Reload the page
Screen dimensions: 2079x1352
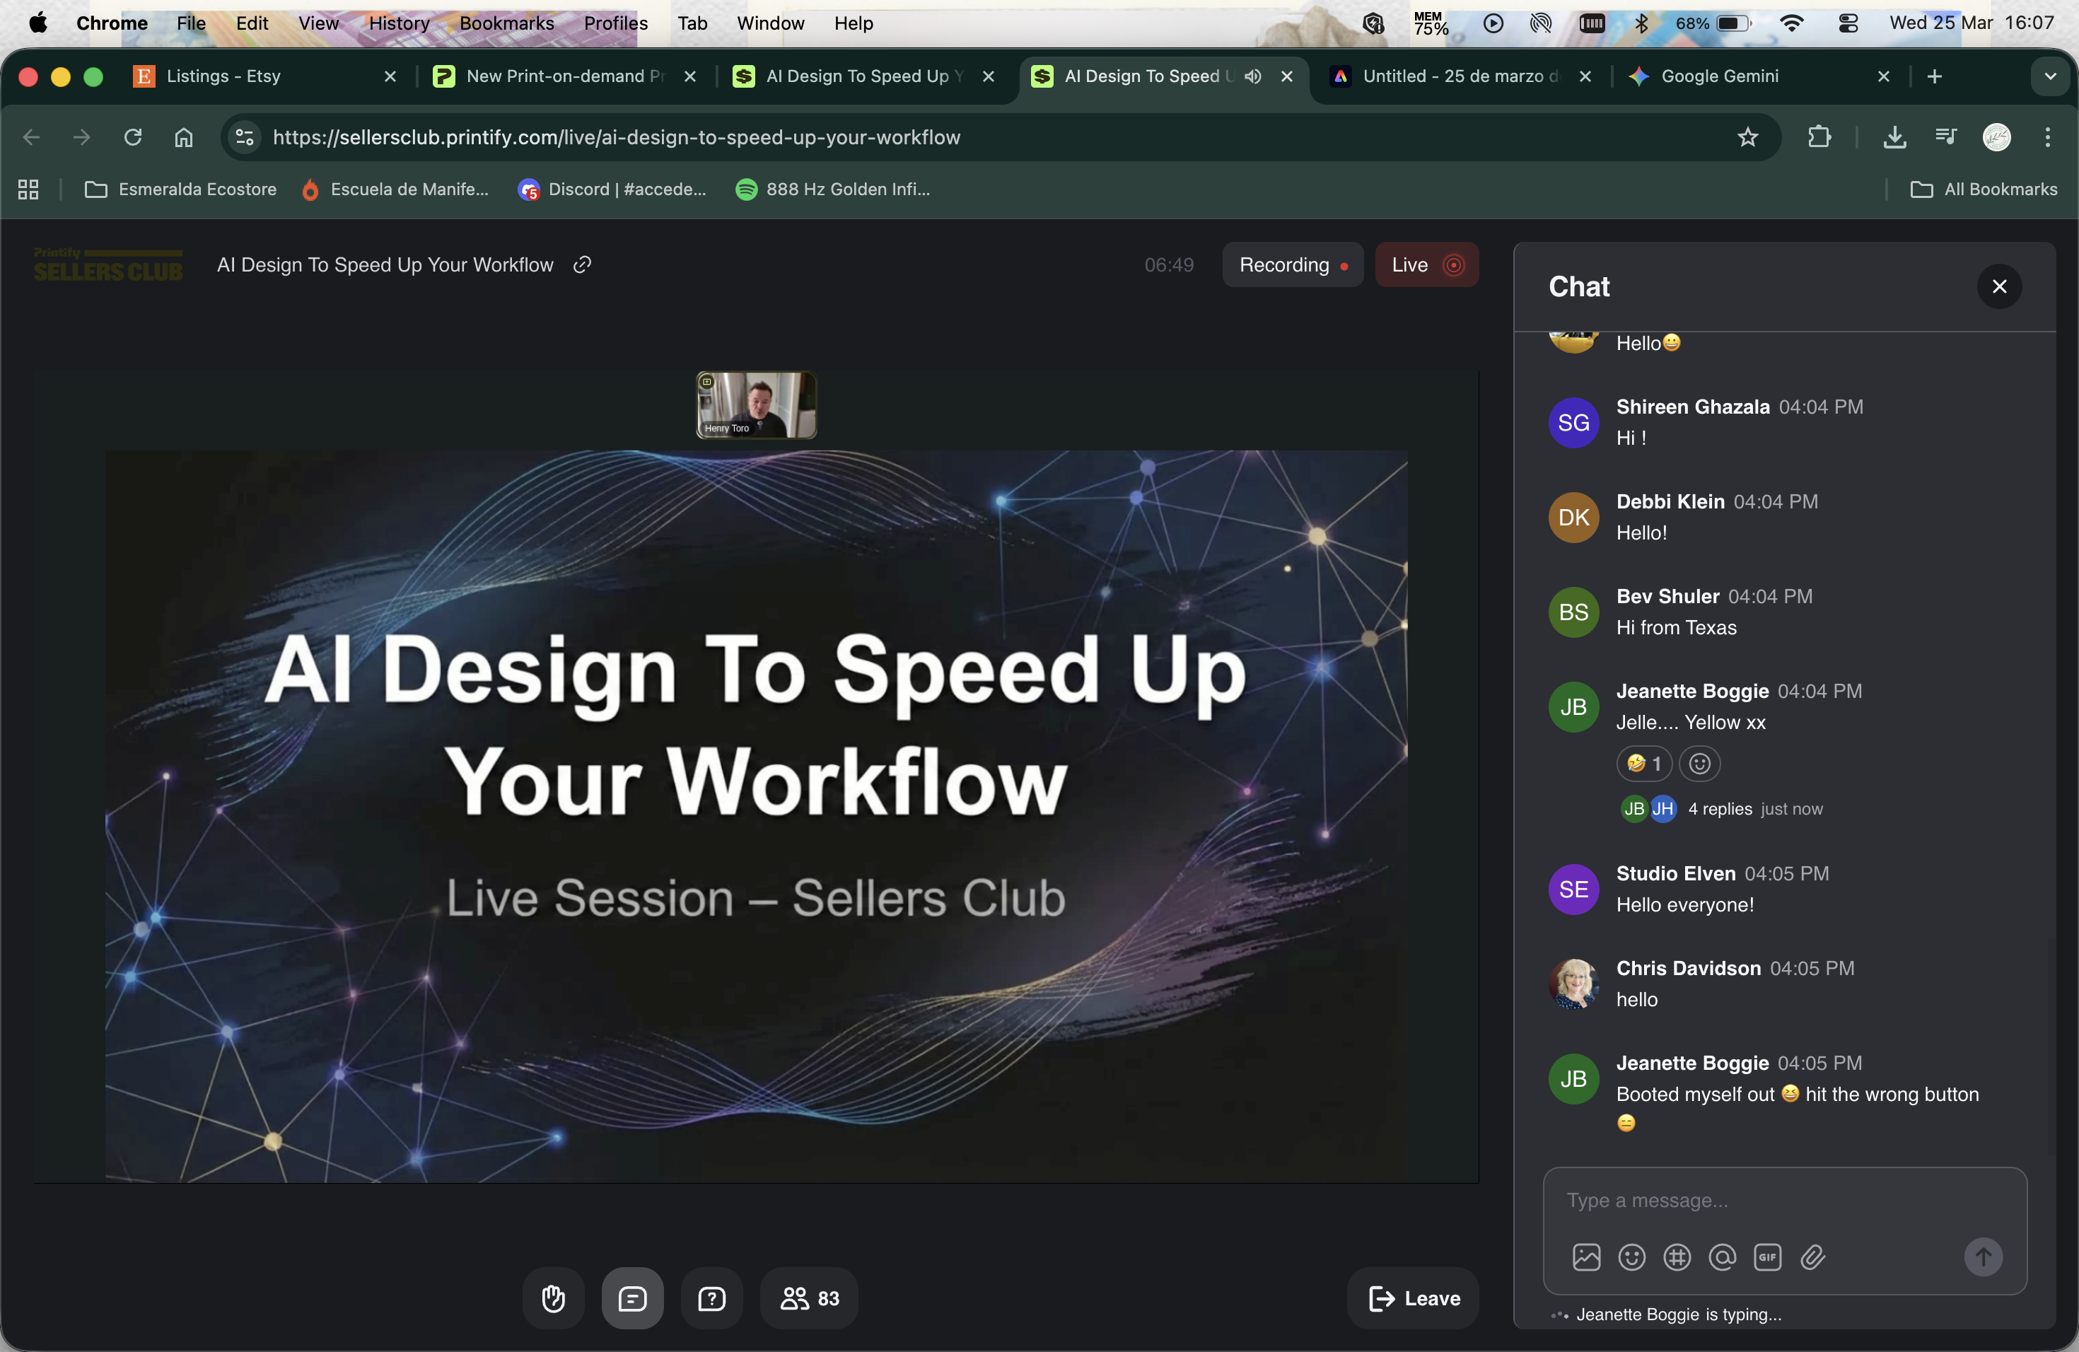tap(133, 137)
